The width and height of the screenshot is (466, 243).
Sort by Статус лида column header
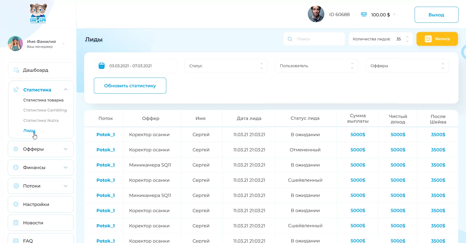tap(305, 118)
